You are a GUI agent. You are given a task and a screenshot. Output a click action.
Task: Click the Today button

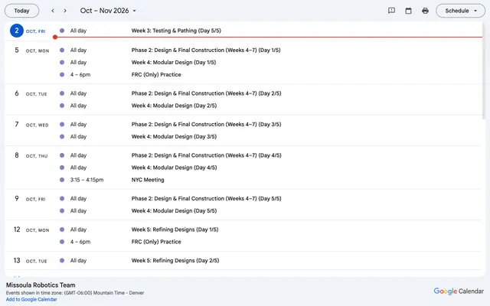tap(21, 11)
